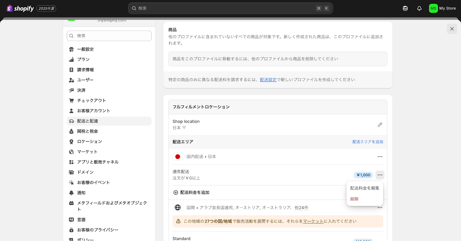Click the 国際 zone globe icon
Screen dimensions: 461x241
pos(178,208)
